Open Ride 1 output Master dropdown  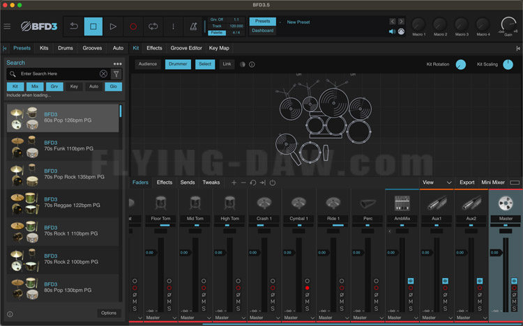(333, 318)
